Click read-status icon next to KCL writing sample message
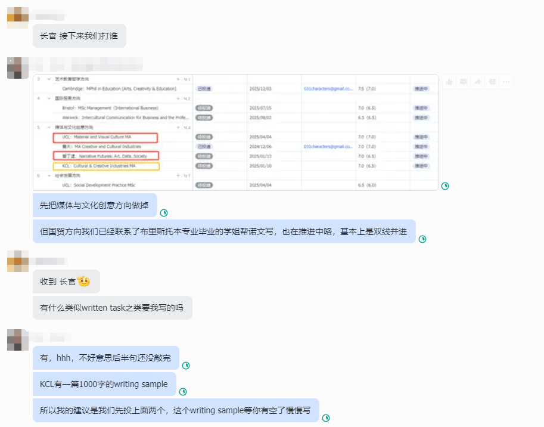This screenshot has width=544, height=427. tap(183, 392)
